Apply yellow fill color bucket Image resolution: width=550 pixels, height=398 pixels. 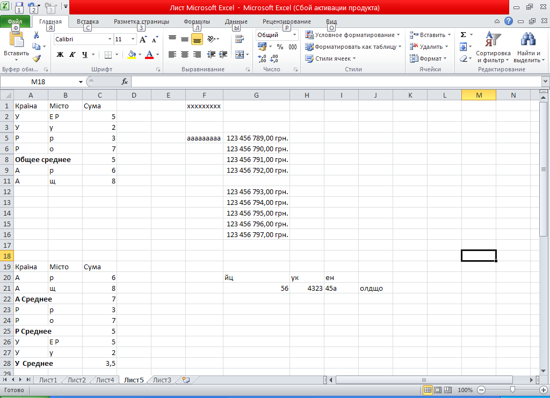[x=132, y=54]
